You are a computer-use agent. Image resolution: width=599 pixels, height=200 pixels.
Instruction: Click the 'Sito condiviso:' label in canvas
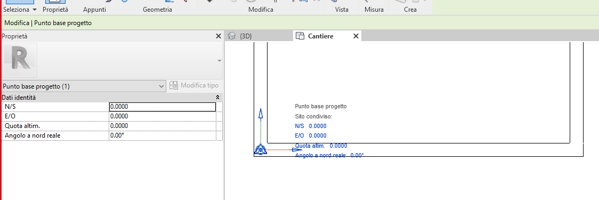click(x=314, y=116)
